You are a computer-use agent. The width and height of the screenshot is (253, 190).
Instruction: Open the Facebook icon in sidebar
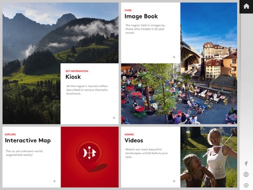pos(246,164)
